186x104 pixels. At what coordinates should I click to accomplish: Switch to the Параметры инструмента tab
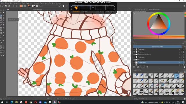[x=155, y=9]
